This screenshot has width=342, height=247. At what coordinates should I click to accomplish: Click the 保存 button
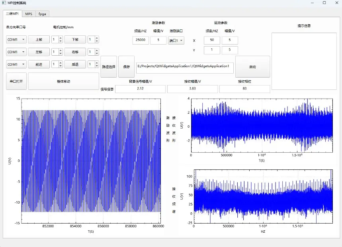126,67
